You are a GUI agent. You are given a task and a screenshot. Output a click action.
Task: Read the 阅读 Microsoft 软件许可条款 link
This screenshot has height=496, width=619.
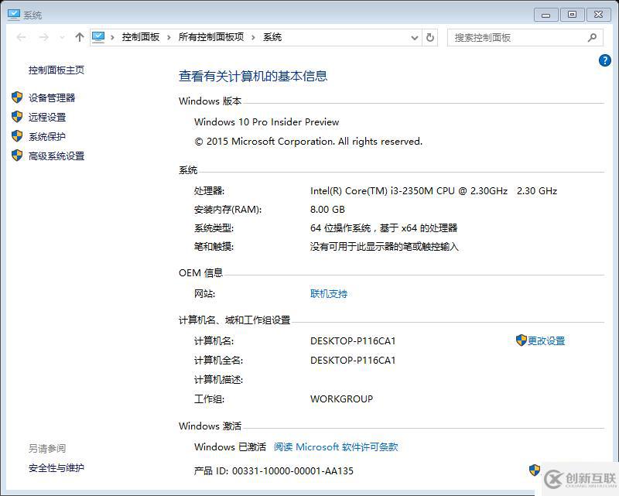(336, 447)
